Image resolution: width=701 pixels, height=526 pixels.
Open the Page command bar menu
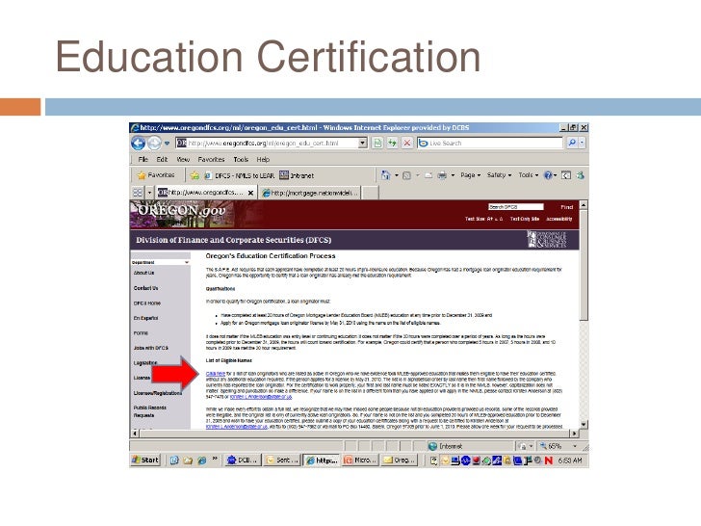(x=470, y=175)
